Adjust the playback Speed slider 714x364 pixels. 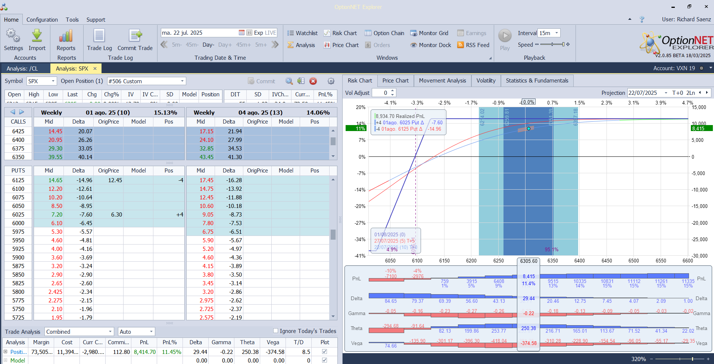[552, 44]
